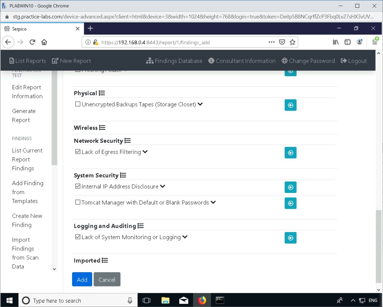Click preview icon for Unencrypted Backups Tapes
Image resolution: width=383 pixels, height=307 pixels.
tap(290, 105)
